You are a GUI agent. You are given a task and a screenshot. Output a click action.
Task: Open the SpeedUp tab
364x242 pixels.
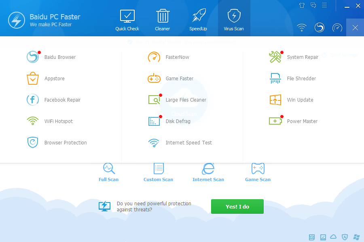tap(198, 21)
